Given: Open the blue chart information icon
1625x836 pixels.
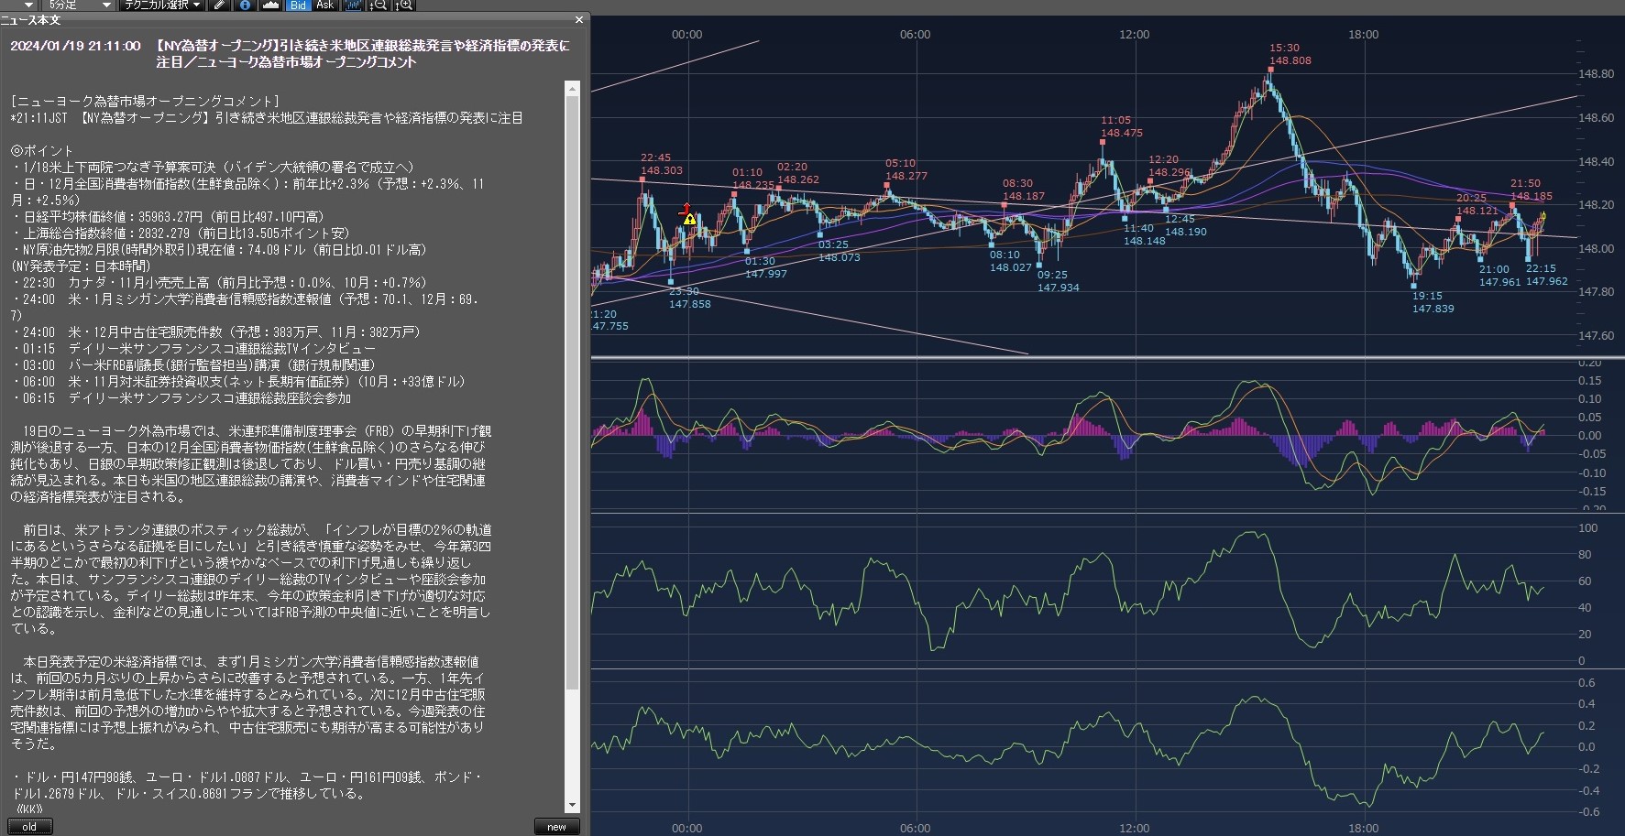Looking at the screenshot, I should click(245, 5).
